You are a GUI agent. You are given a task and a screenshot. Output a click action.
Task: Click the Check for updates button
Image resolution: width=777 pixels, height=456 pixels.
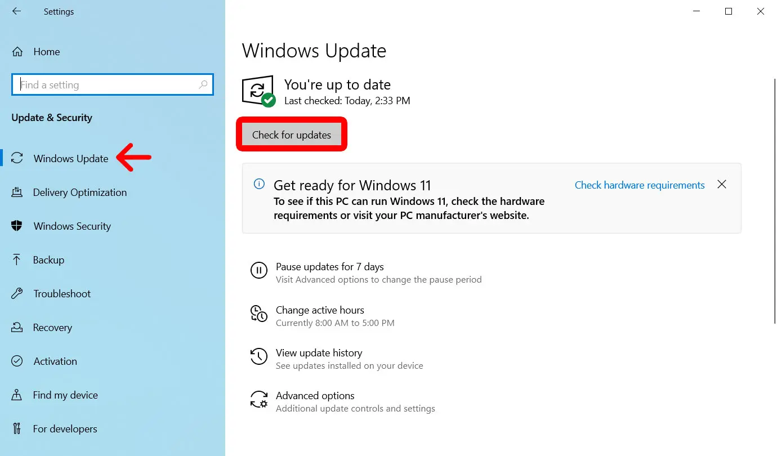point(292,135)
